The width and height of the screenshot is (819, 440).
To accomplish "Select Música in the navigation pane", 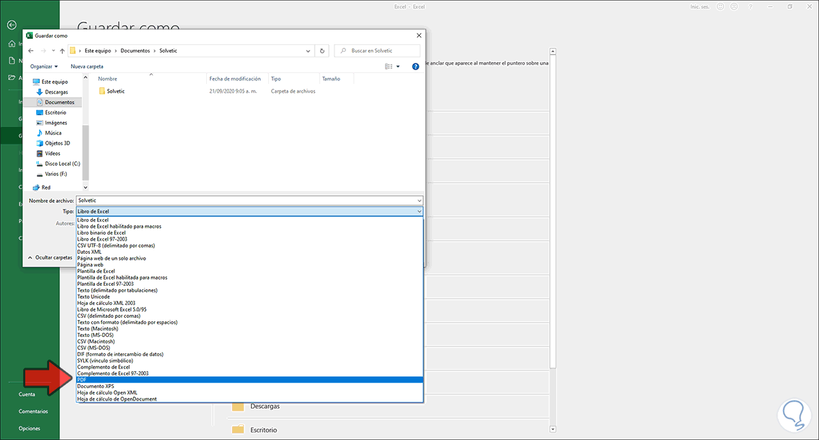I will click(53, 133).
